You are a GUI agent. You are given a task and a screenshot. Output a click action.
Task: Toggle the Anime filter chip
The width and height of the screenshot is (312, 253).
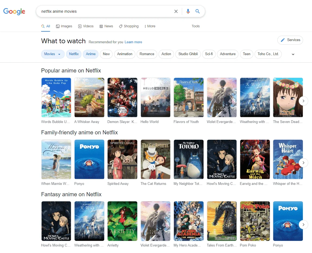(x=91, y=54)
